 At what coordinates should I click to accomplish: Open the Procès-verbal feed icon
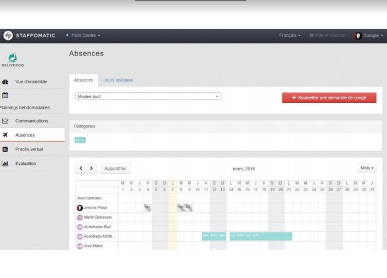click(5, 149)
